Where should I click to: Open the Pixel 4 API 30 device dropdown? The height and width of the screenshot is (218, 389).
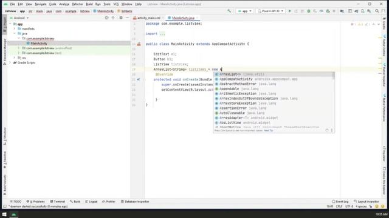(x=270, y=11)
